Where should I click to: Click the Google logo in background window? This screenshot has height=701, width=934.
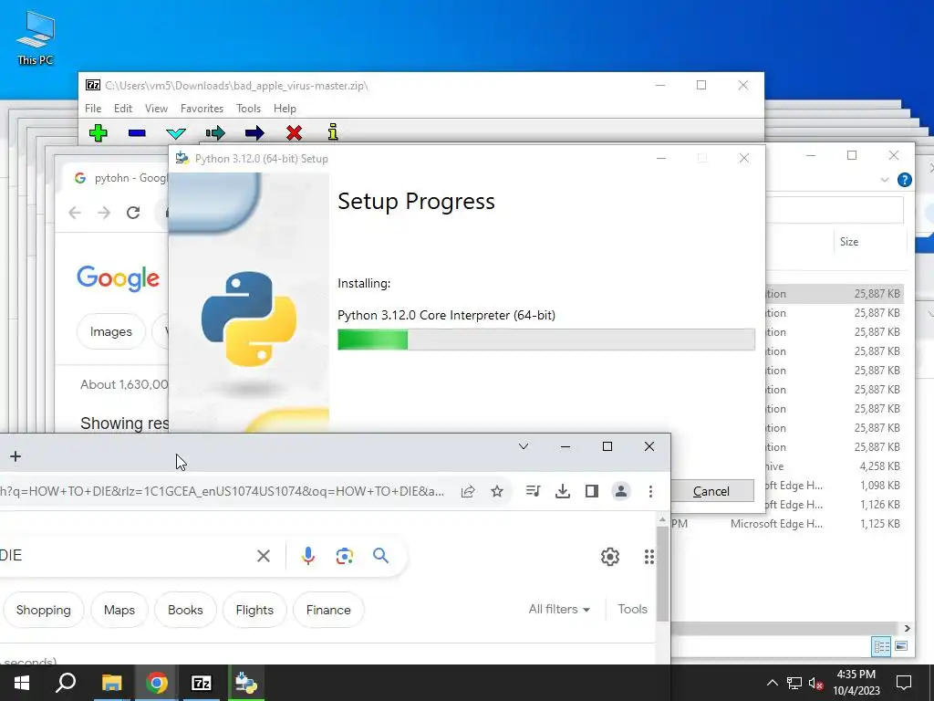click(x=118, y=277)
